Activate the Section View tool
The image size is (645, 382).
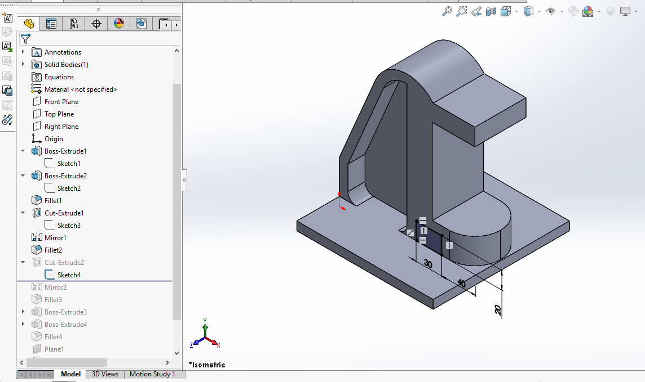pyautogui.click(x=491, y=11)
